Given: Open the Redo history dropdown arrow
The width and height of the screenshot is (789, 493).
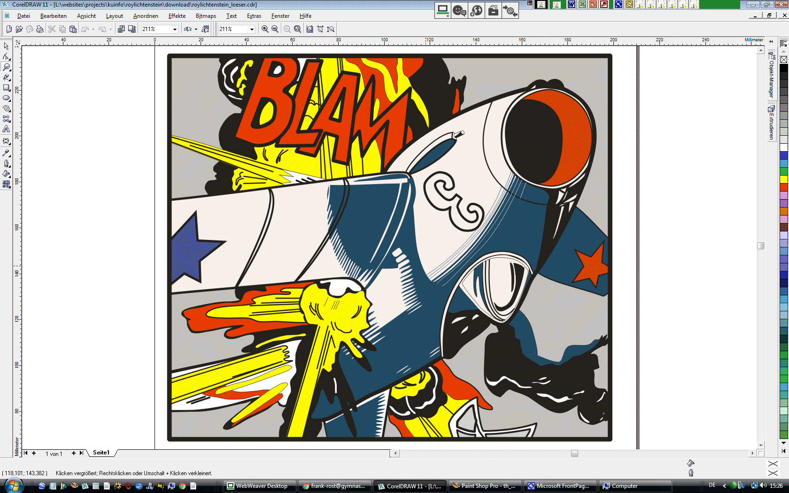Looking at the screenshot, I should (x=111, y=29).
